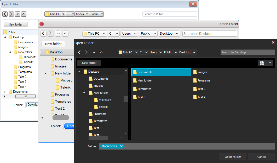Go back in the rear Open Folder window
277x163 pixels.
(5, 14)
